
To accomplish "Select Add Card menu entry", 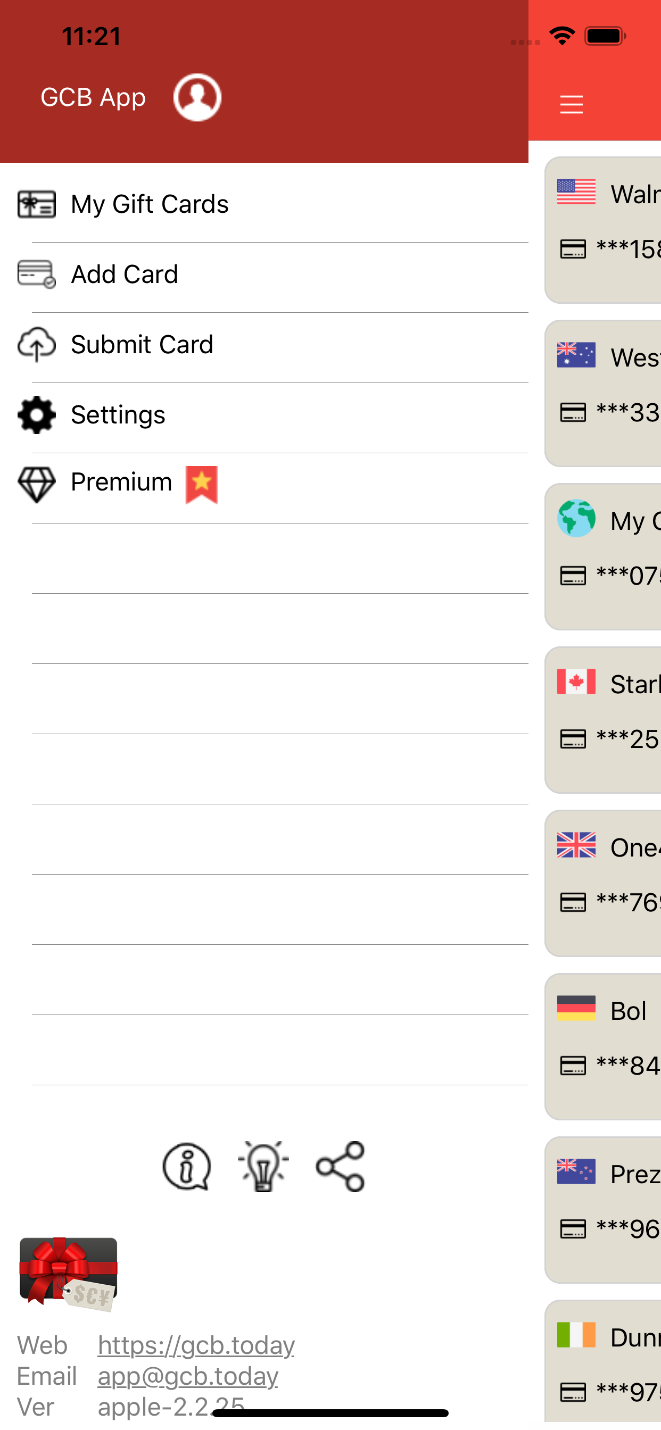I will 265,274.
